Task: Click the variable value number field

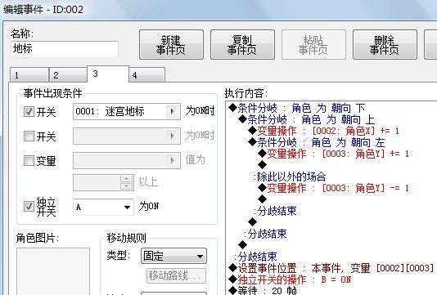Action: [x=97, y=182]
